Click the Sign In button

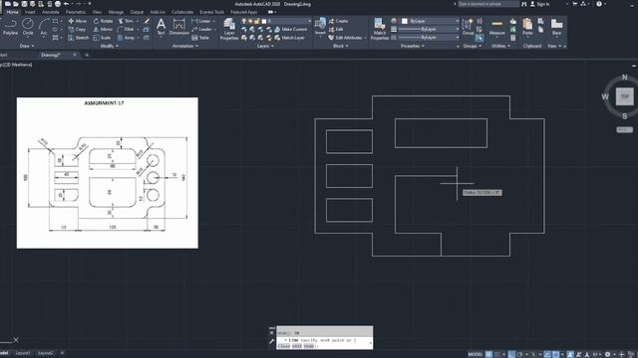point(540,4)
